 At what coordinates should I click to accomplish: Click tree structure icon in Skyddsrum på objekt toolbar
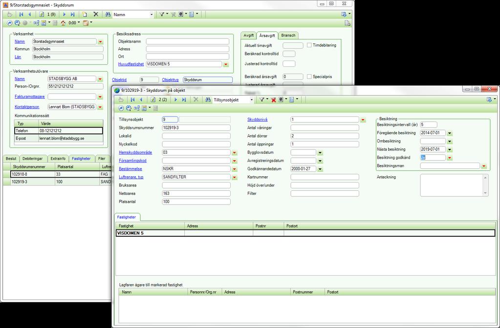click(136, 108)
